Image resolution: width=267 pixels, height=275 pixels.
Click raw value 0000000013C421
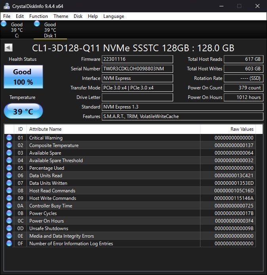tap(234, 176)
